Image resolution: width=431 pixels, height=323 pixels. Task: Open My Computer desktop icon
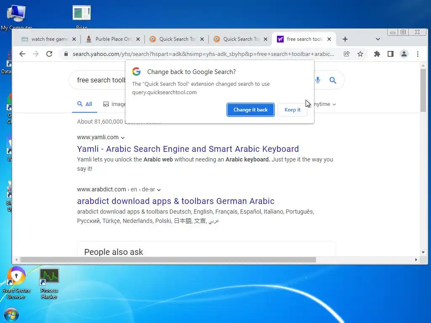pos(16,17)
